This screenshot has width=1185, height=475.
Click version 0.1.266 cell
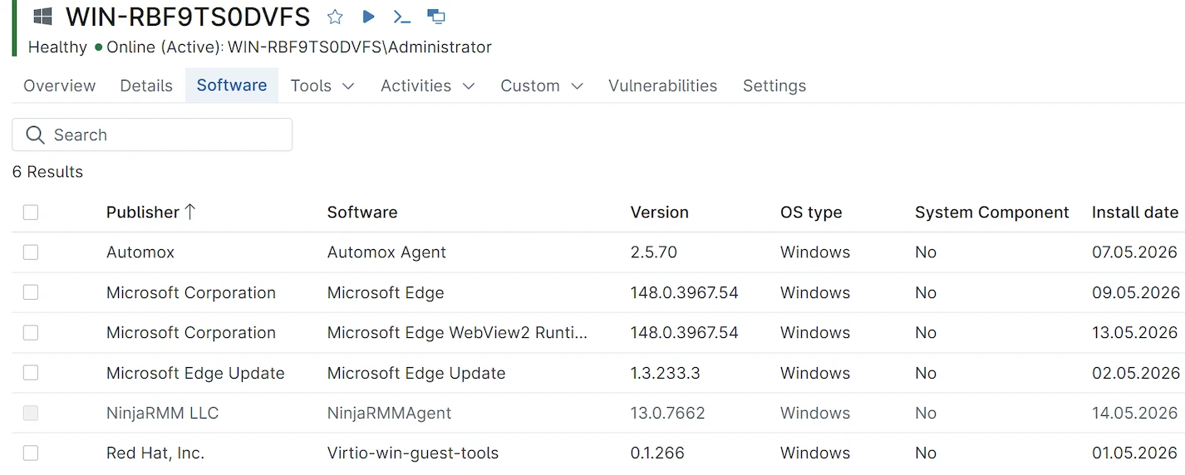point(659,453)
